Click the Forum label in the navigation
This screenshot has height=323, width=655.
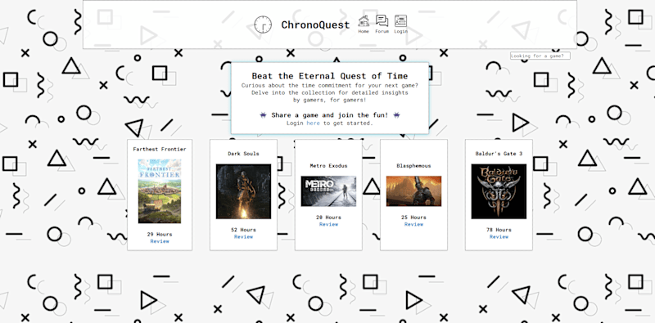(382, 31)
